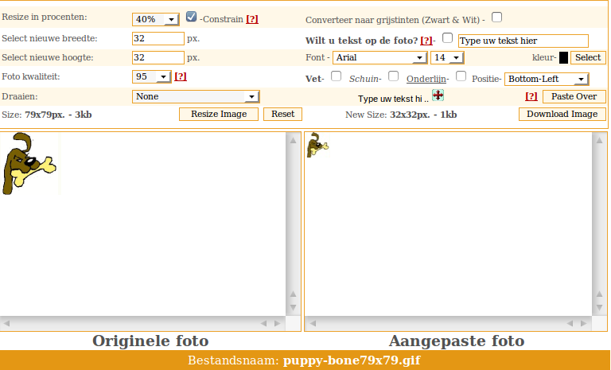Click the Originele foto heading
This screenshot has height=370, width=611.
[150, 341]
